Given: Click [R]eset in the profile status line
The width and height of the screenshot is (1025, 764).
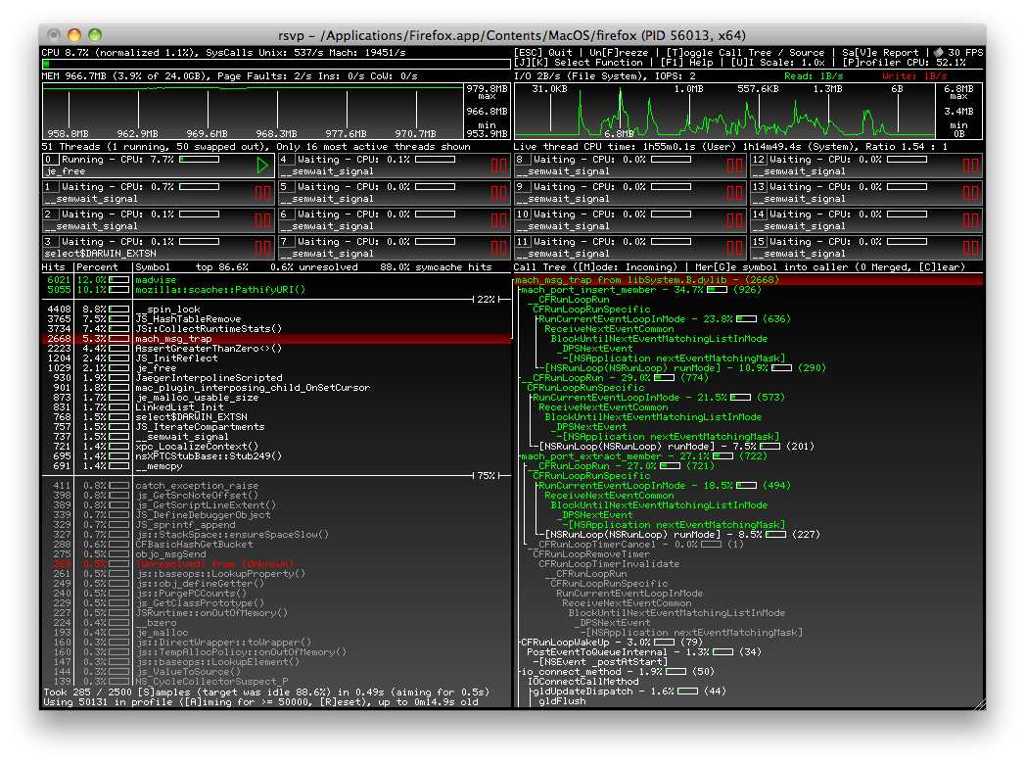Looking at the screenshot, I should pyautogui.click(x=342, y=702).
